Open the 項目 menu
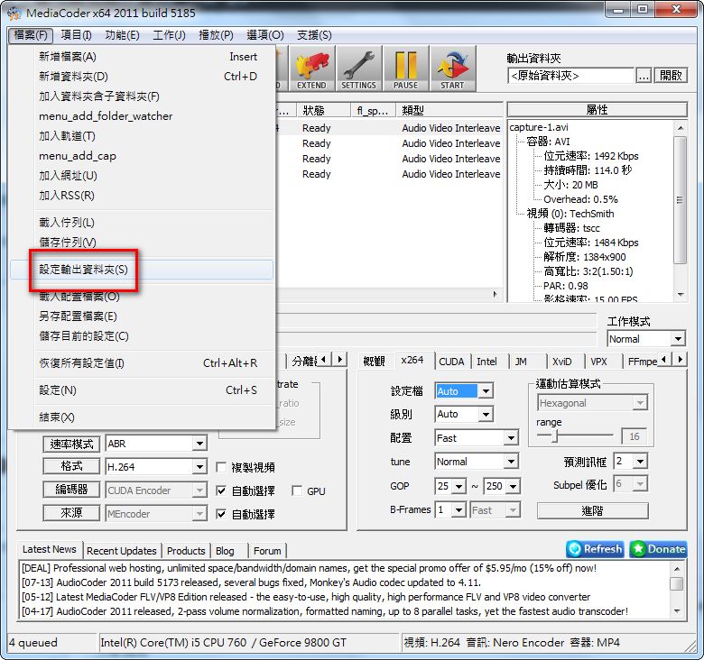Viewport: 704px width, 660px height. pyautogui.click(x=76, y=35)
